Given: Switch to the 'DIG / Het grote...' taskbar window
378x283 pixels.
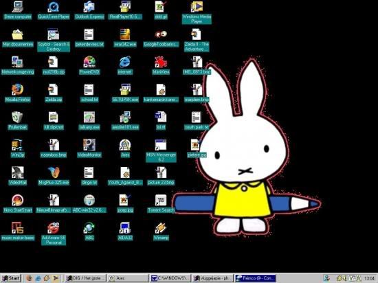Looking at the screenshot, I should (86, 278).
